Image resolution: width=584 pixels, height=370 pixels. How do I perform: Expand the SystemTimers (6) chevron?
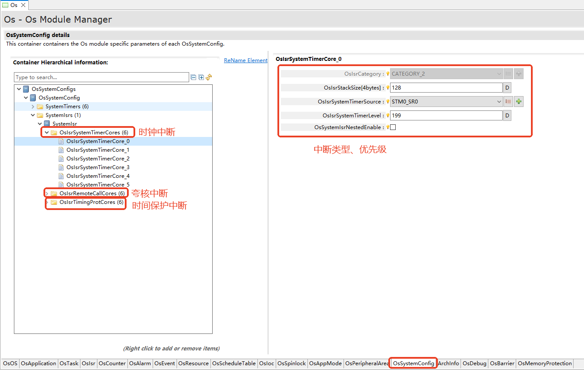(x=33, y=107)
